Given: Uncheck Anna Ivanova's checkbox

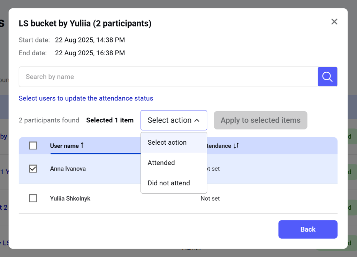Looking at the screenshot, I should 33,169.
